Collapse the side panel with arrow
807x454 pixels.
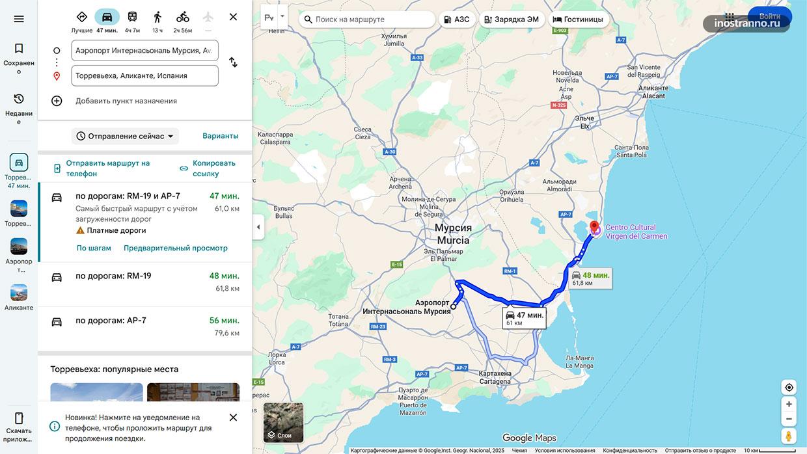(x=258, y=227)
